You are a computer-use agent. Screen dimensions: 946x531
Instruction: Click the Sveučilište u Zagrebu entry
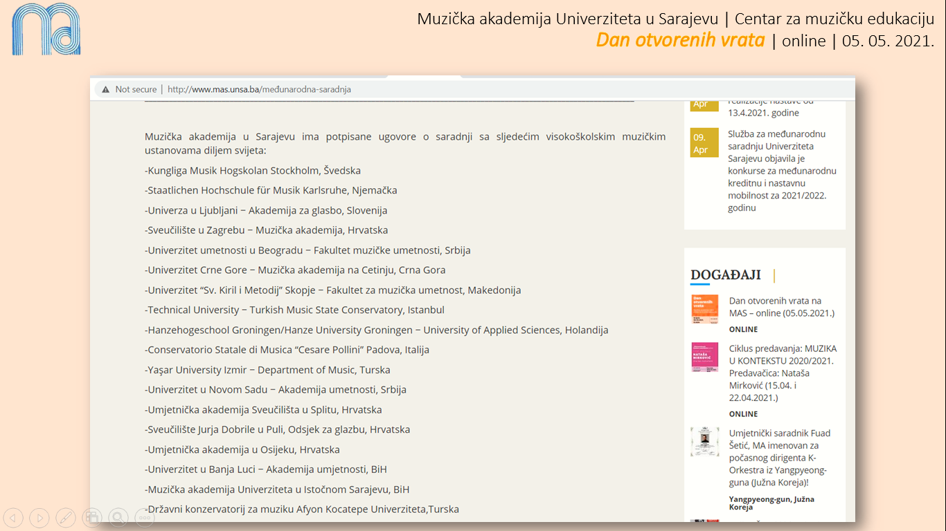click(x=267, y=230)
